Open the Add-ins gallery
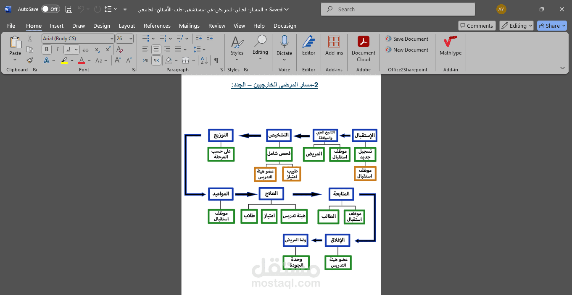Screen dimensions: 572x295 pos(334,45)
